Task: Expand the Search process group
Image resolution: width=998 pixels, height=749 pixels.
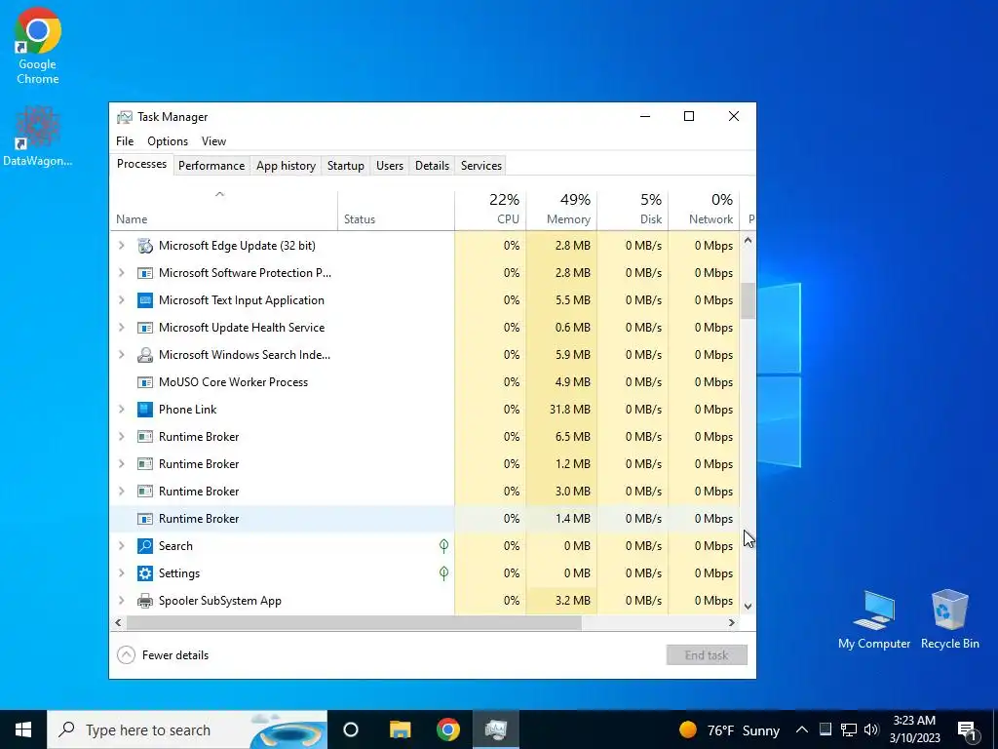Action: (x=122, y=546)
